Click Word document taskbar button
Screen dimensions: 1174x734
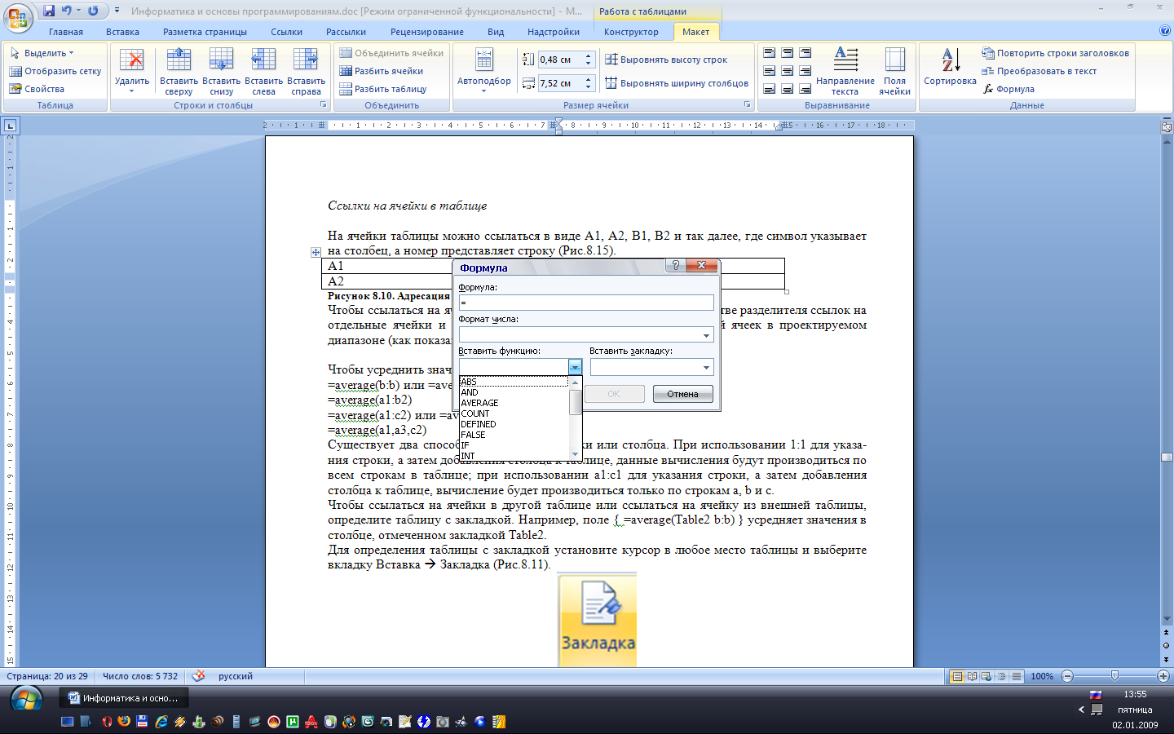[x=123, y=698]
